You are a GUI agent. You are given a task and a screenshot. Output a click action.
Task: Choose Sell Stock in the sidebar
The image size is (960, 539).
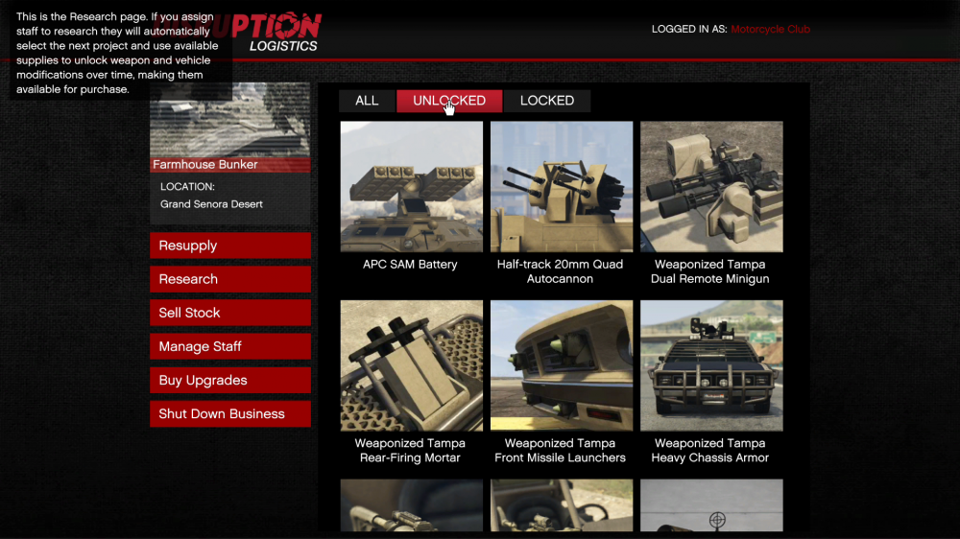pos(230,313)
